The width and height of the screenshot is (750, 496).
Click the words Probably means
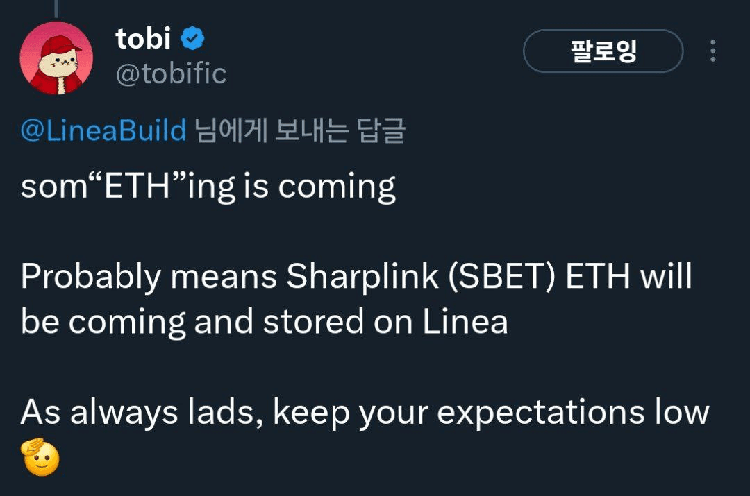pos(149,277)
